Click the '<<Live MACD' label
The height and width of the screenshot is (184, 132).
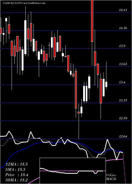111,177
